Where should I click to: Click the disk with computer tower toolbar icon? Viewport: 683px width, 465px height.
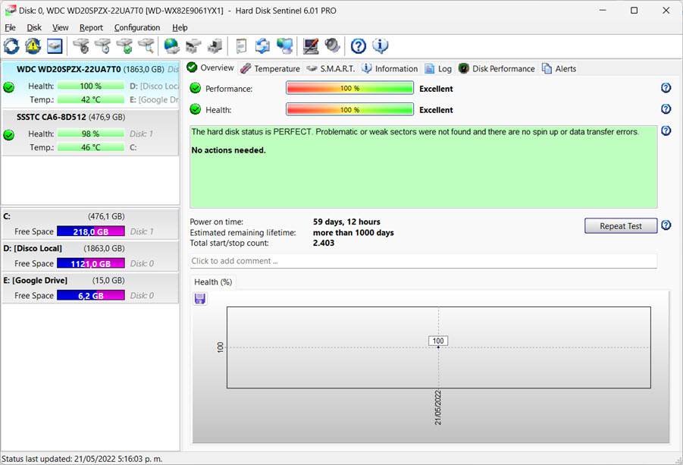[215, 46]
